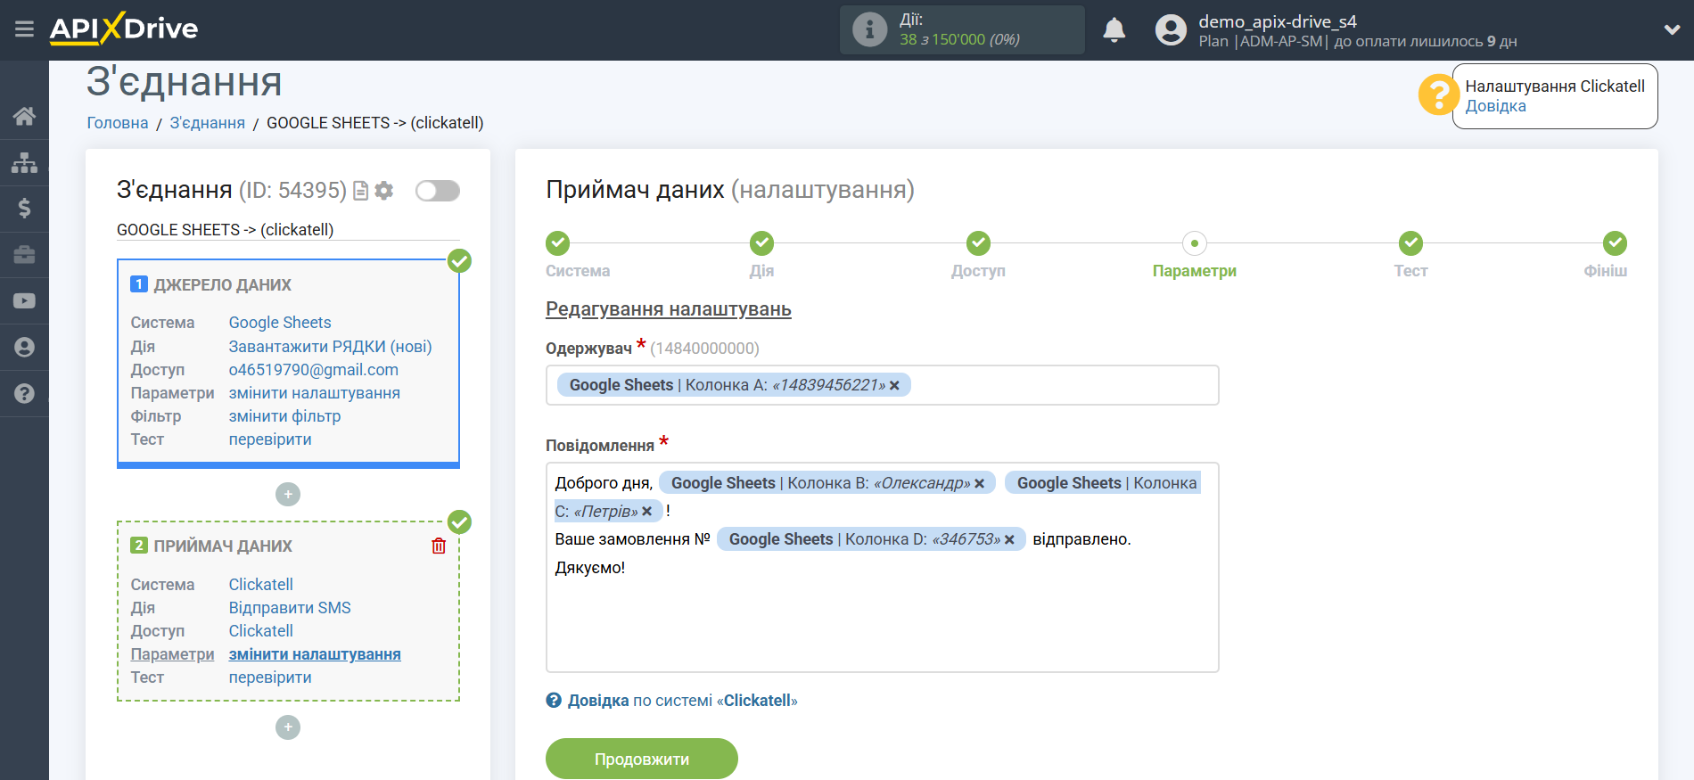
Task: Go to the Дія step
Action: click(761, 242)
